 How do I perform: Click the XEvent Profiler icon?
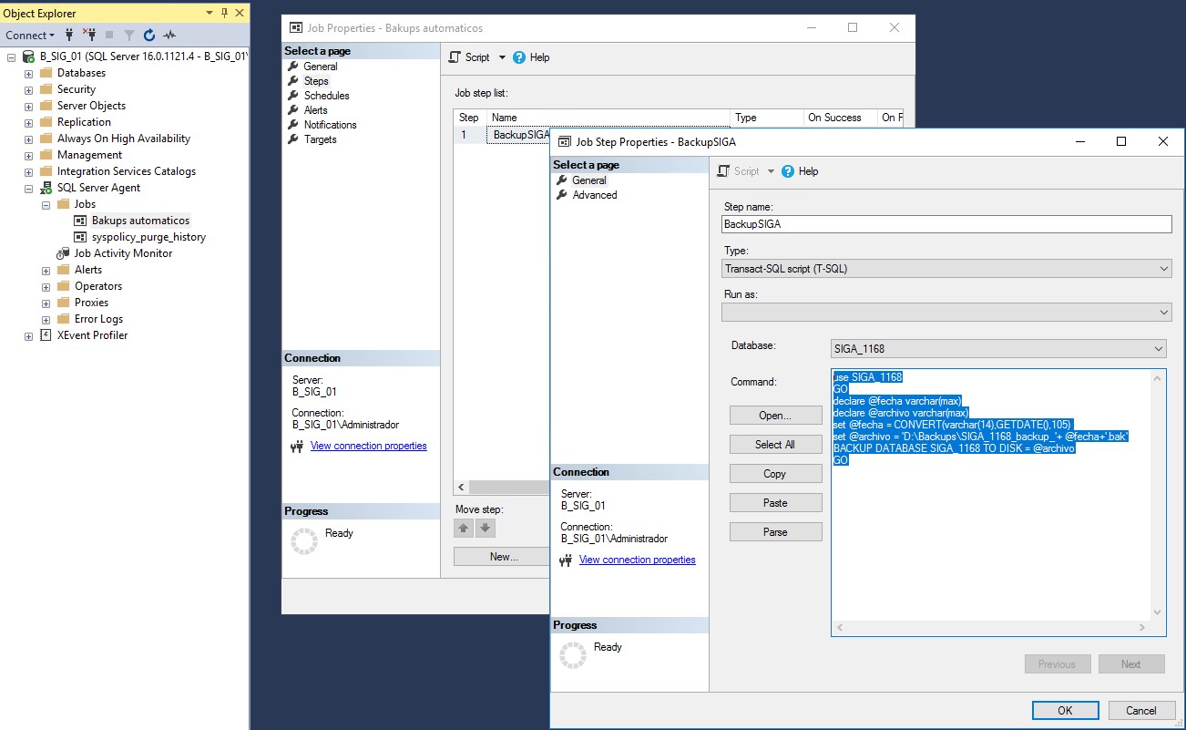pos(46,335)
